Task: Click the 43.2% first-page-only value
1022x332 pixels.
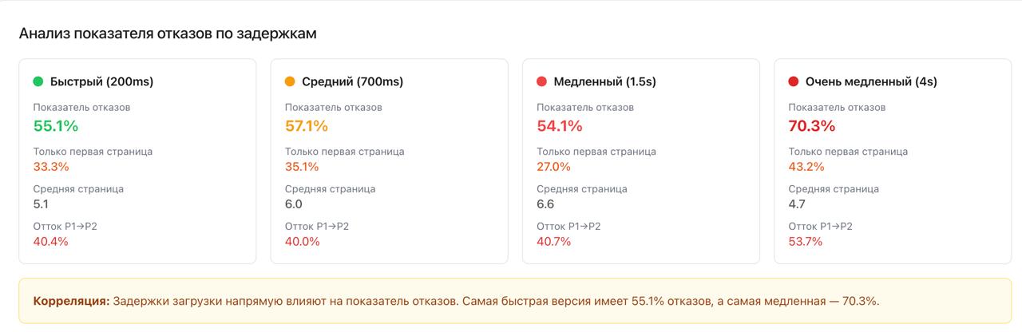Action: [x=806, y=167]
